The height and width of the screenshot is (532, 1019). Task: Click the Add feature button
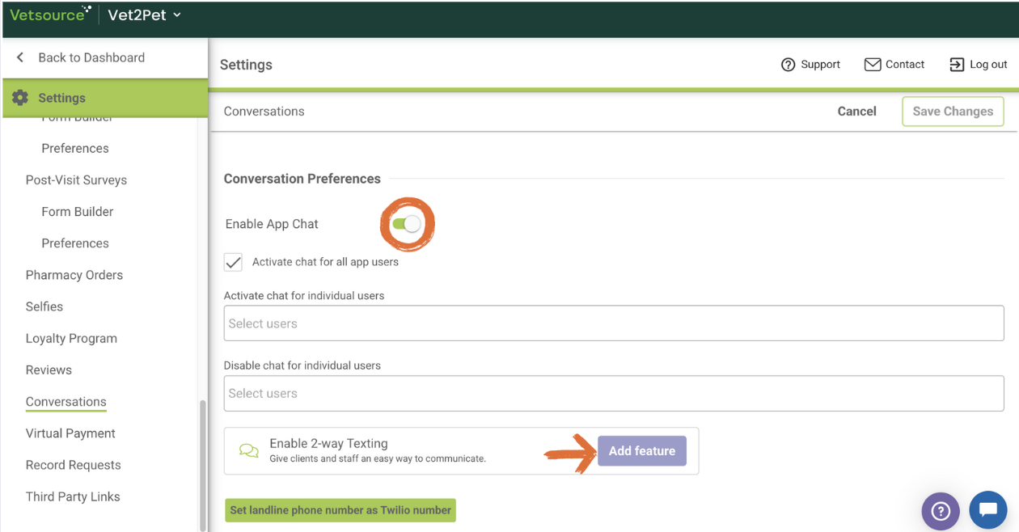pyautogui.click(x=642, y=451)
